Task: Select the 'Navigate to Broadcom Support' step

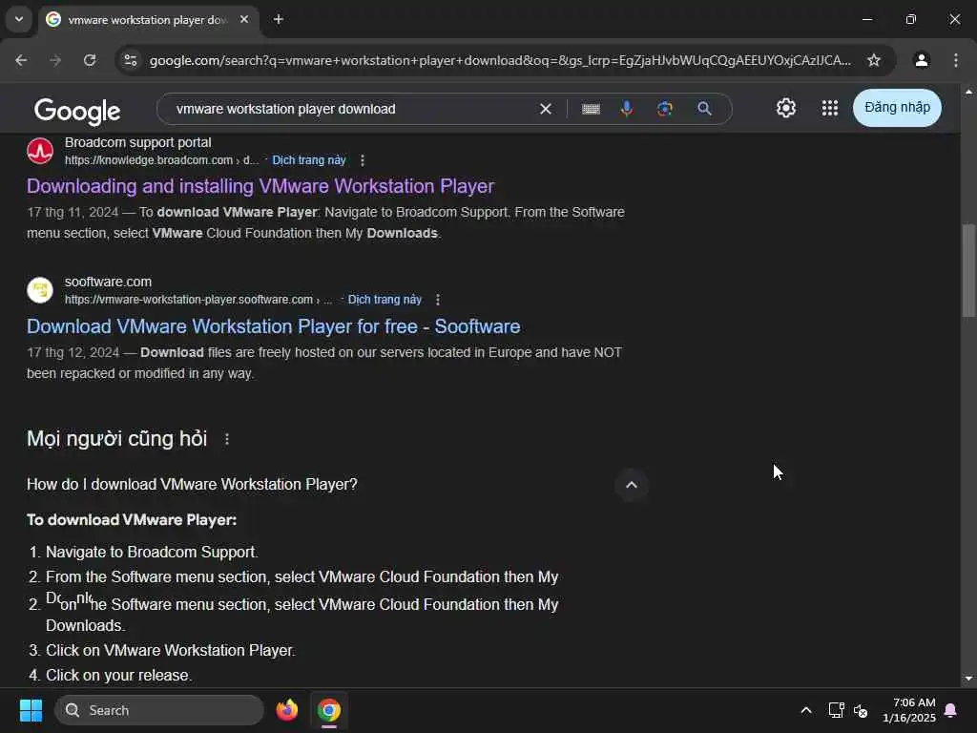Action: click(x=152, y=553)
